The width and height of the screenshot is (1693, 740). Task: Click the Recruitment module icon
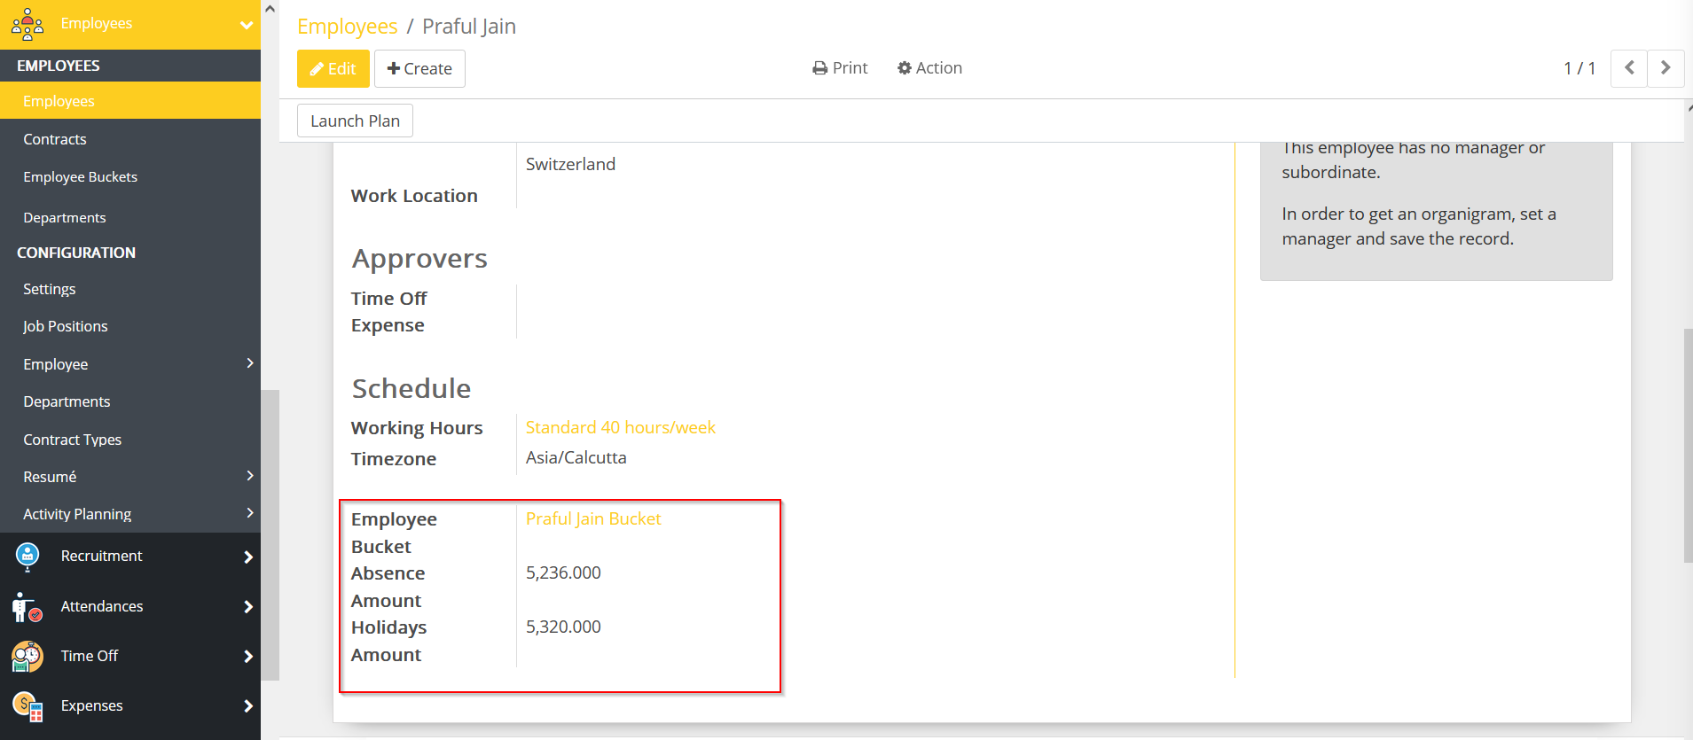pyautogui.click(x=27, y=557)
